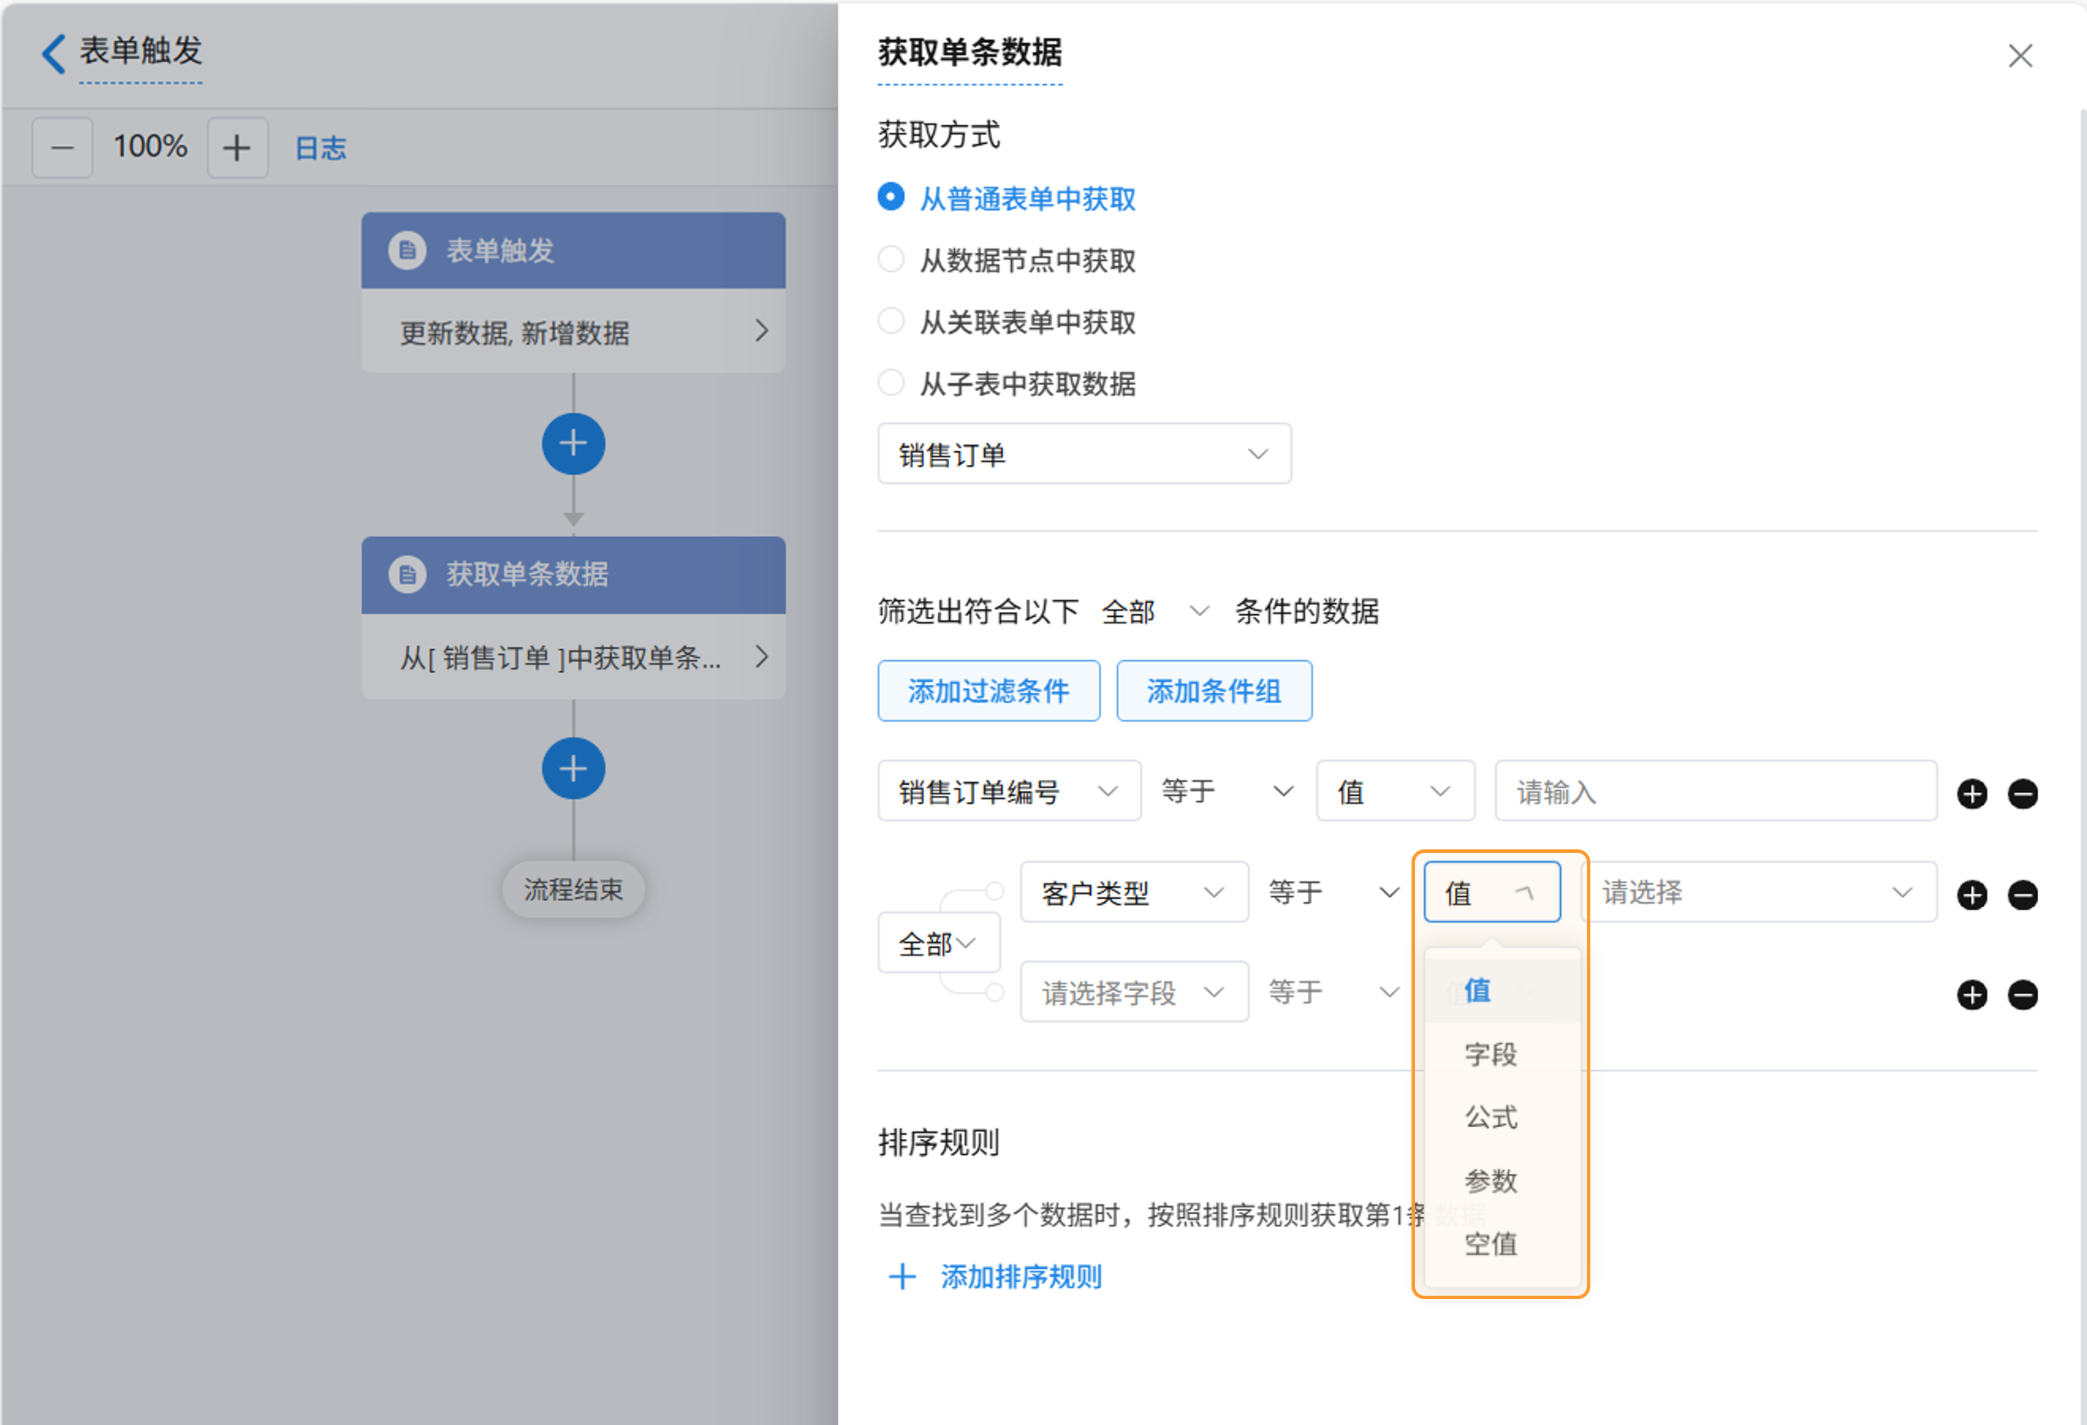This screenshot has width=2087, height=1425.
Task: Click the 添加过滤条件 button
Action: pos(988,691)
